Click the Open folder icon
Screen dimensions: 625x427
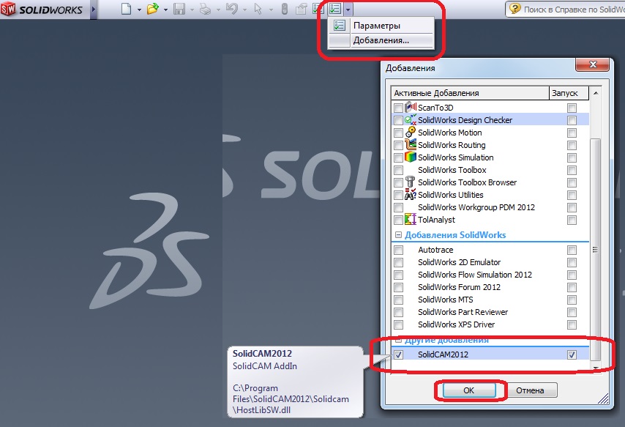(x=152, y=9)
